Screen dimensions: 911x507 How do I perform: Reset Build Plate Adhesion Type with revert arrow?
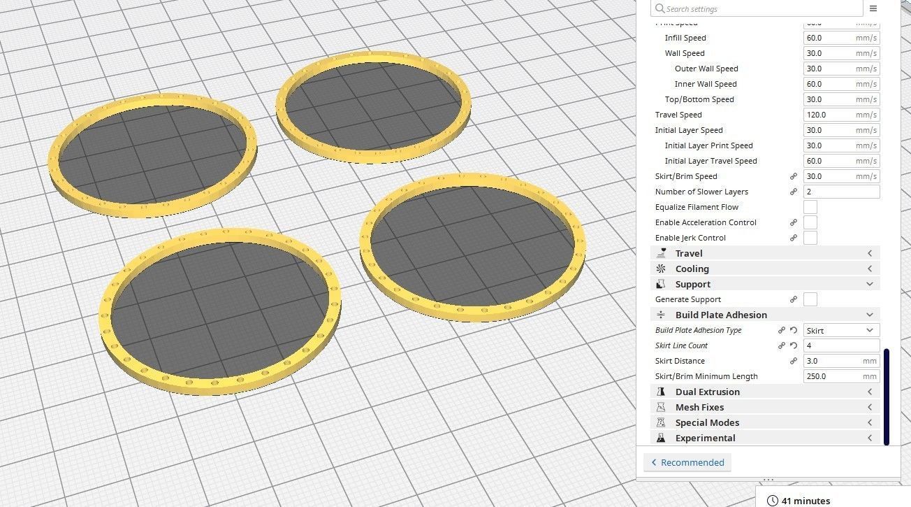pos(794,330)
